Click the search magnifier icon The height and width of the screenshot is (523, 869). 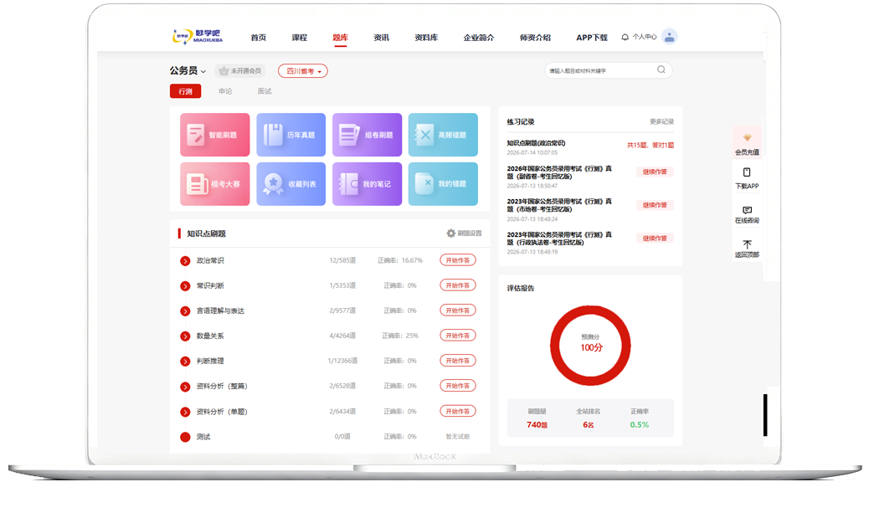pos(661,69)
